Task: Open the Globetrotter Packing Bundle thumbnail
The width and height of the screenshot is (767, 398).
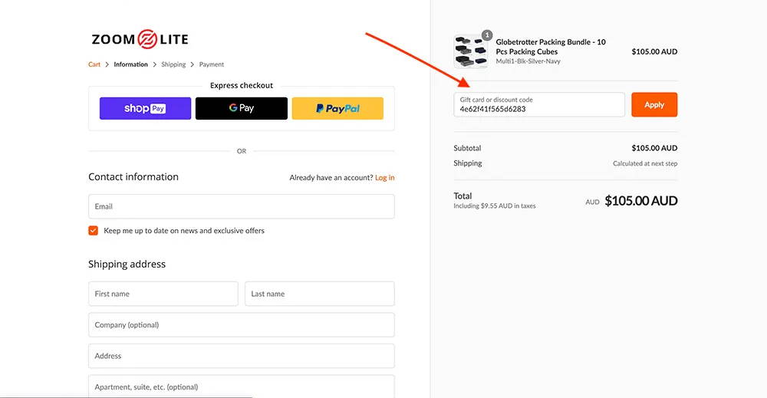Action: tap(471, 51)
